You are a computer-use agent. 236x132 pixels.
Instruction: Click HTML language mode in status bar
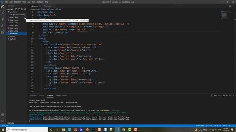coord(225,126)
